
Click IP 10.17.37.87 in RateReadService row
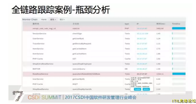point(142,74)
